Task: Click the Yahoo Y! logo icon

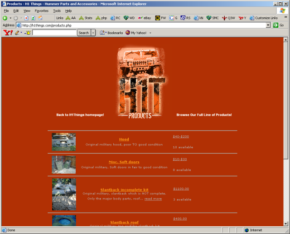Action: click(8, 33)
